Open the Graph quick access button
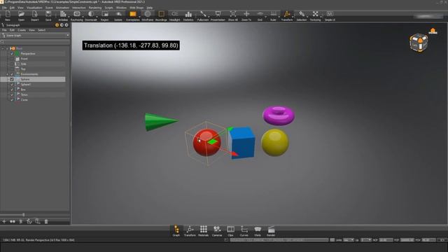This screenshot has width=448, height=252. point(176,231)
